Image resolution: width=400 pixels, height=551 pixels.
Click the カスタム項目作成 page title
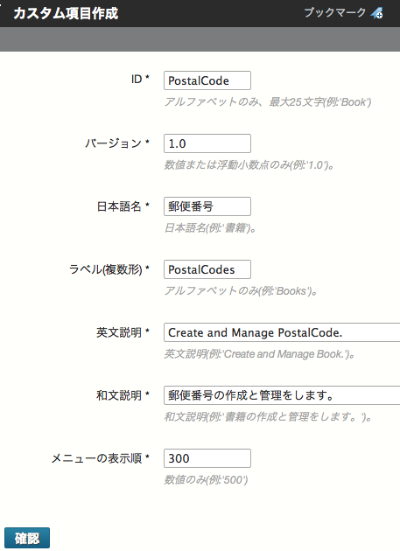tap(66, 13)
